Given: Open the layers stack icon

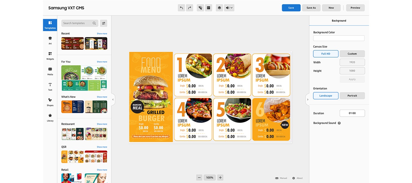Looking at the screenshot, I should pyautogui.click(x=219, y=8).
